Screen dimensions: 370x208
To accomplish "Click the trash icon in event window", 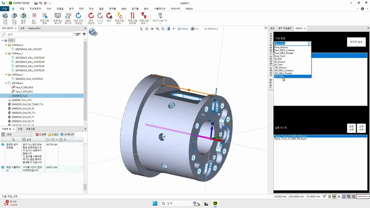I will coord(3,135).
